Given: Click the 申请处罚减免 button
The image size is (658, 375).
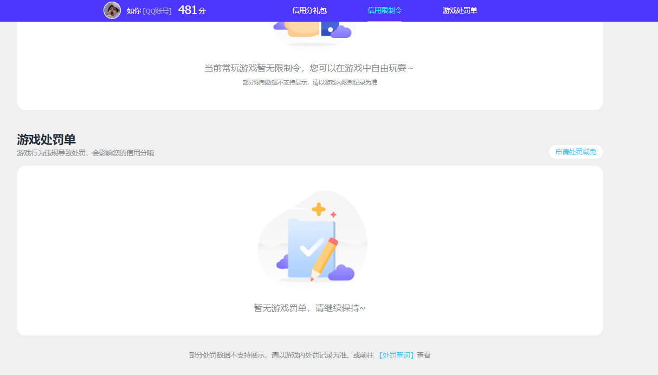Looking at the screenshot, I should [576, 152].
